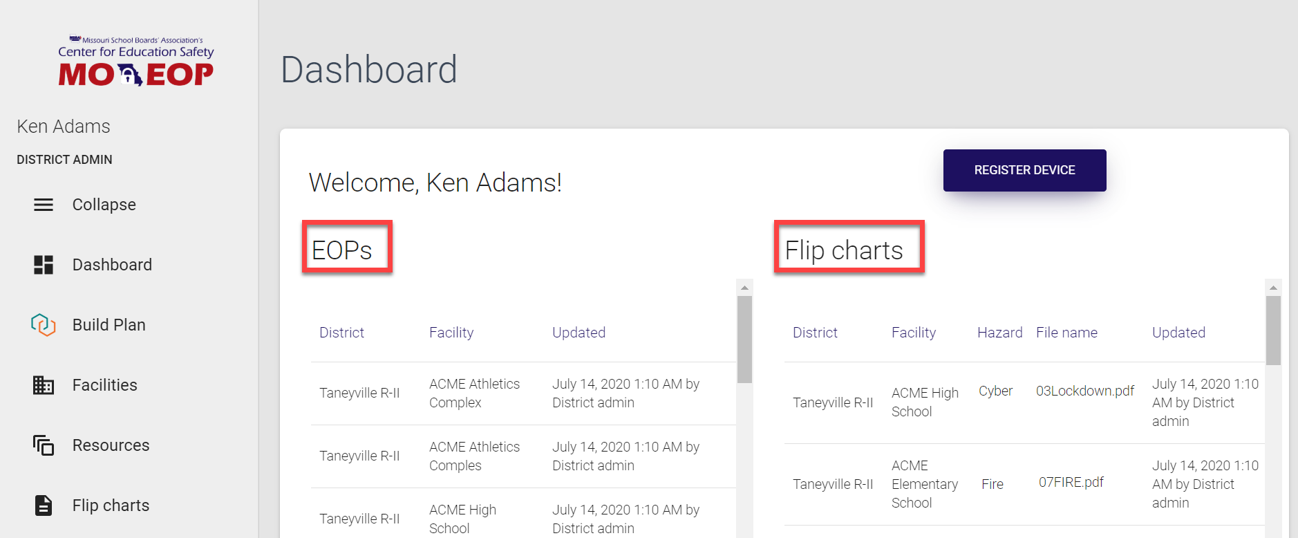Click the Dashboard grid icon

(x=44, y=265)
